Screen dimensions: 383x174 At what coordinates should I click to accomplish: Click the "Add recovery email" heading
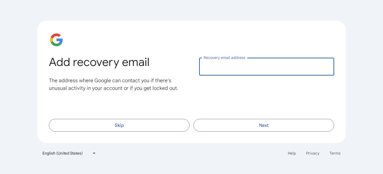point(99,62)
